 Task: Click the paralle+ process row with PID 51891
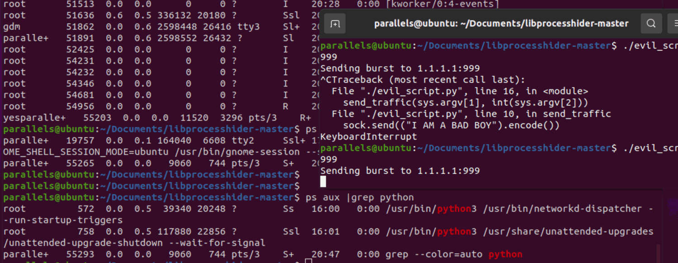click(160, 38)
